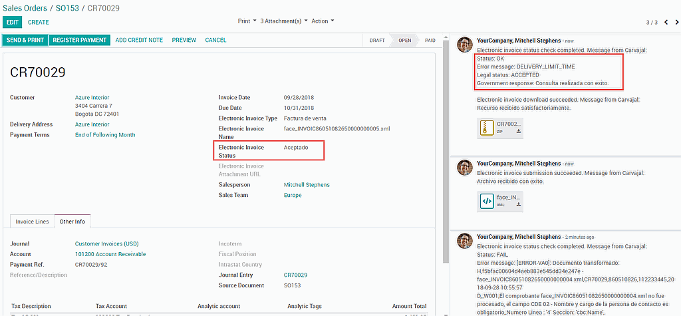
Task: Click Add Credit Note
Action: point(139,40)
